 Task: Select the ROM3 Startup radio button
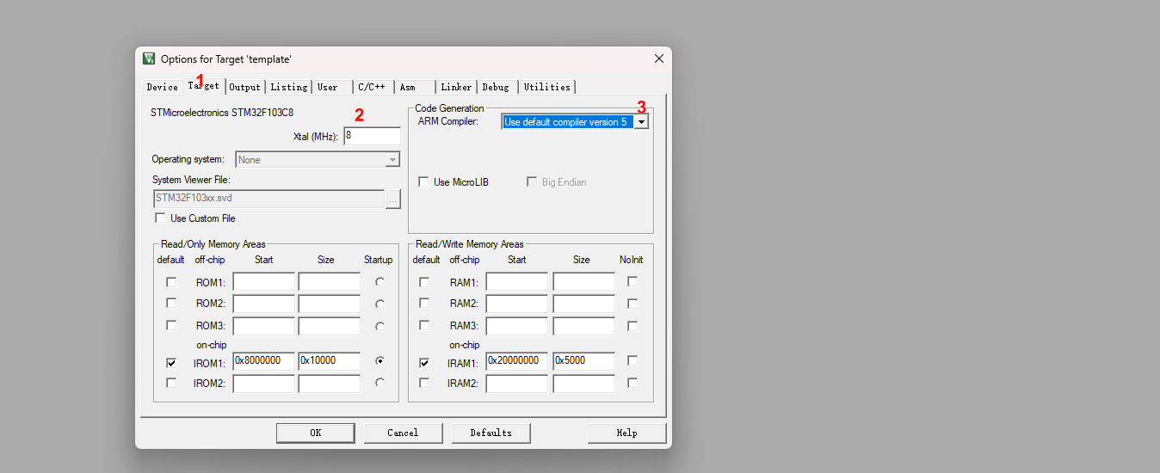(x=379, y=326)
